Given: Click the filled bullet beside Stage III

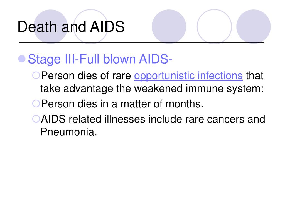Looking at the screenshot, I should coord(22,59).
